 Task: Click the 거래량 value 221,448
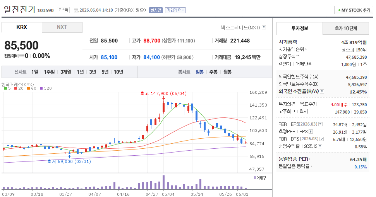tap(240, 41)
